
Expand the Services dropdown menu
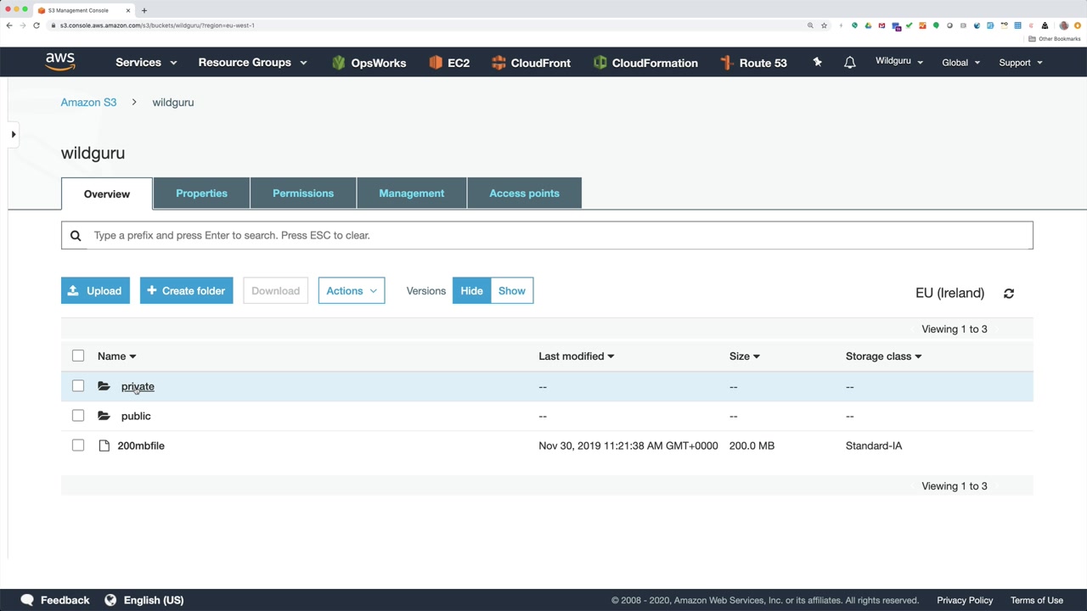coord(146,63)
